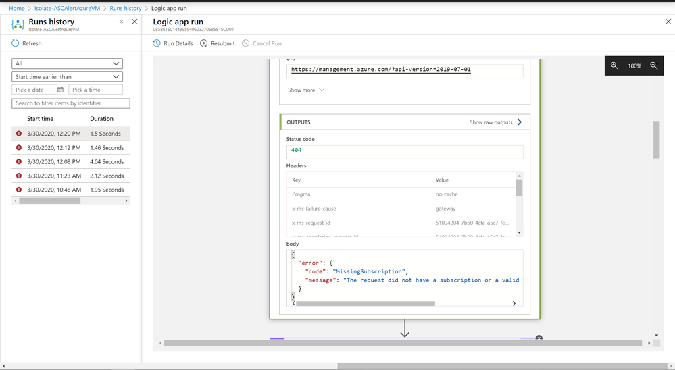
Task: Click the error icon of the 10:48 AM run
Action: 18,190
